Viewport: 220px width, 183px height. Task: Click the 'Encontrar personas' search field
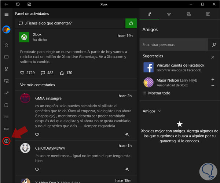click(174, 45)
